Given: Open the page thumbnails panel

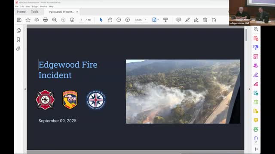Looking at the screenshot, I should tap(18, 30).
